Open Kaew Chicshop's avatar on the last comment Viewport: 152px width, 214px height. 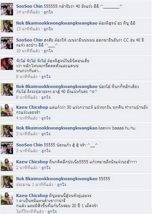pyautogui.click(x=7, y=198)
